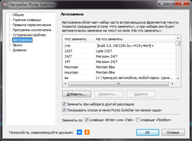The width and height of the screenshot is (192, 141).
Task: Click the list's vertical scroll down arrow
Action: pos(178,78)
